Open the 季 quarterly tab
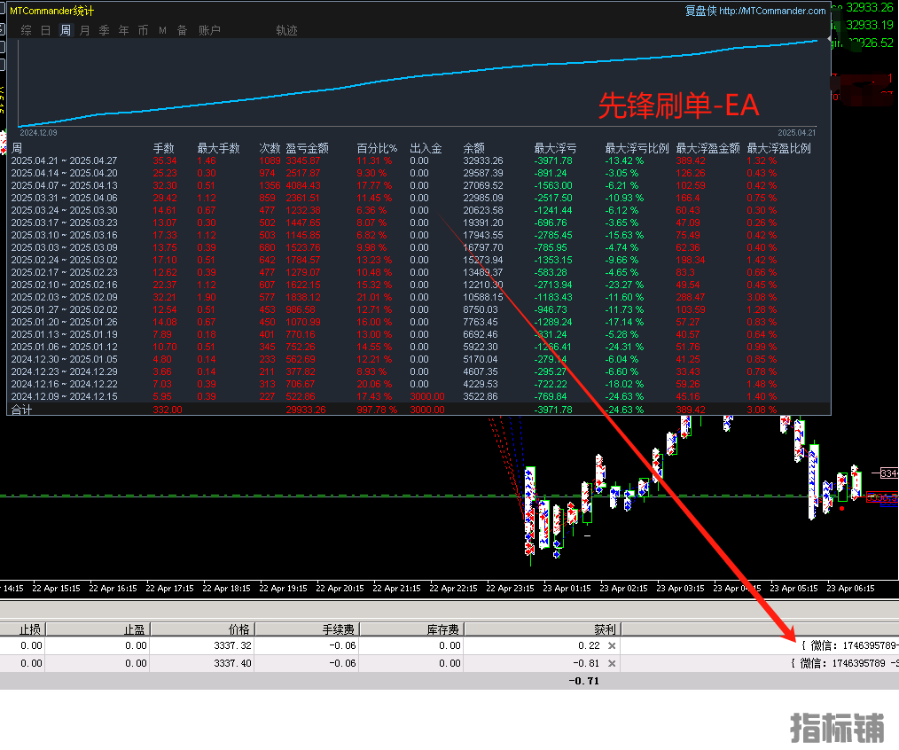This screenshot has width=899, height=750. 105,30
